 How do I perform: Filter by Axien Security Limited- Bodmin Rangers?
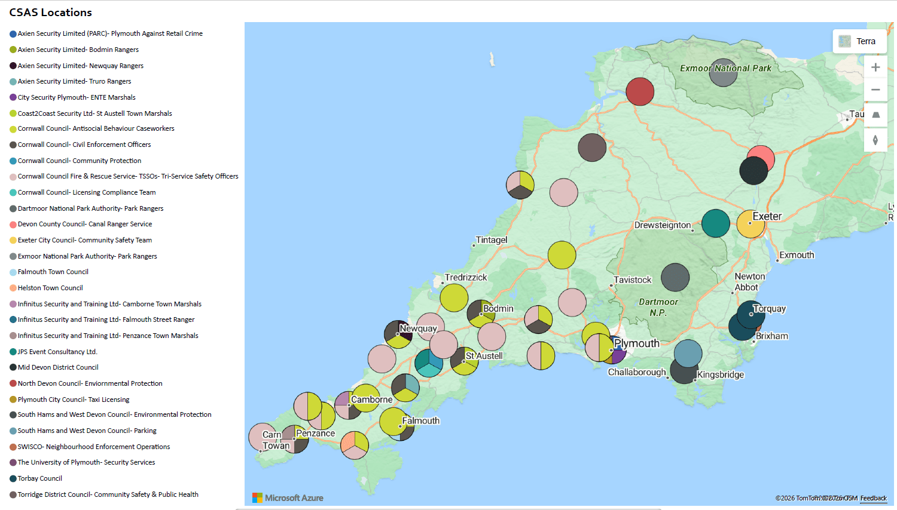78,50
